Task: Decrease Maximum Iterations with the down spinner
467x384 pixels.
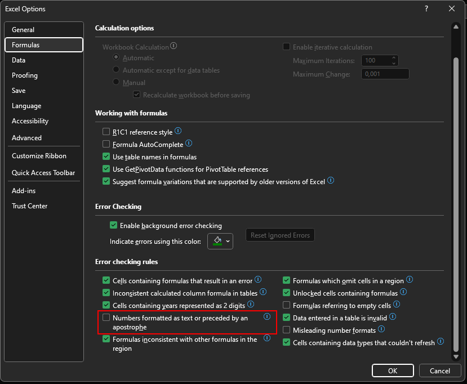Action: coord(394,63)
